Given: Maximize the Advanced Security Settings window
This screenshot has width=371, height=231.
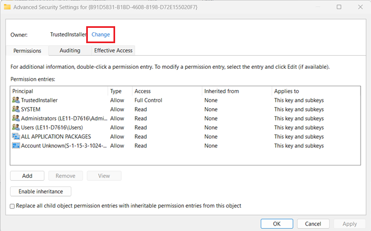Looking at the screenshot, I should (x=339, y=7).
